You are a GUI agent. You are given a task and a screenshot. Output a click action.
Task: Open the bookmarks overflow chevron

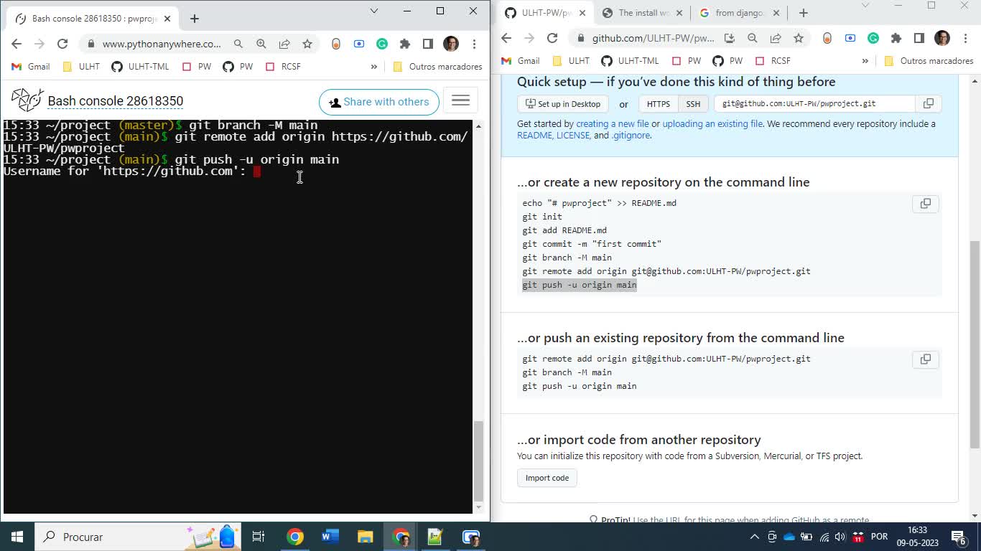[373, 66]
